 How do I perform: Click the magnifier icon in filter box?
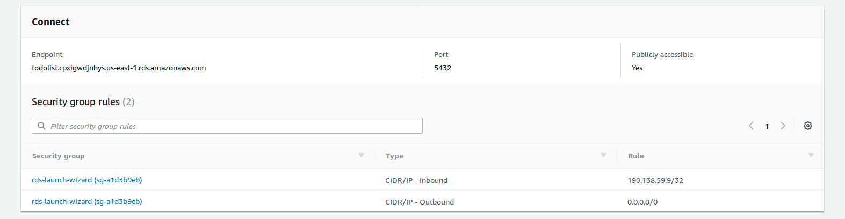(41, 126)
